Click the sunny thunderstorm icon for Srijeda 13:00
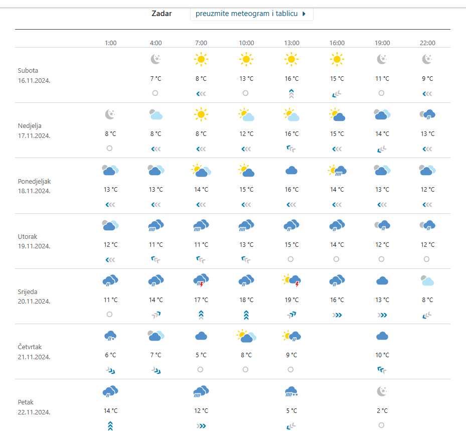 [x=291, y=280]
